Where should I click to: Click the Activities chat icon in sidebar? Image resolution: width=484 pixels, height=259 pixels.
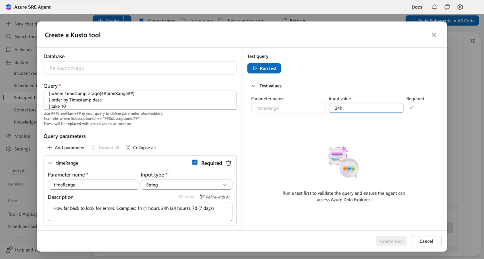[9, 49]
